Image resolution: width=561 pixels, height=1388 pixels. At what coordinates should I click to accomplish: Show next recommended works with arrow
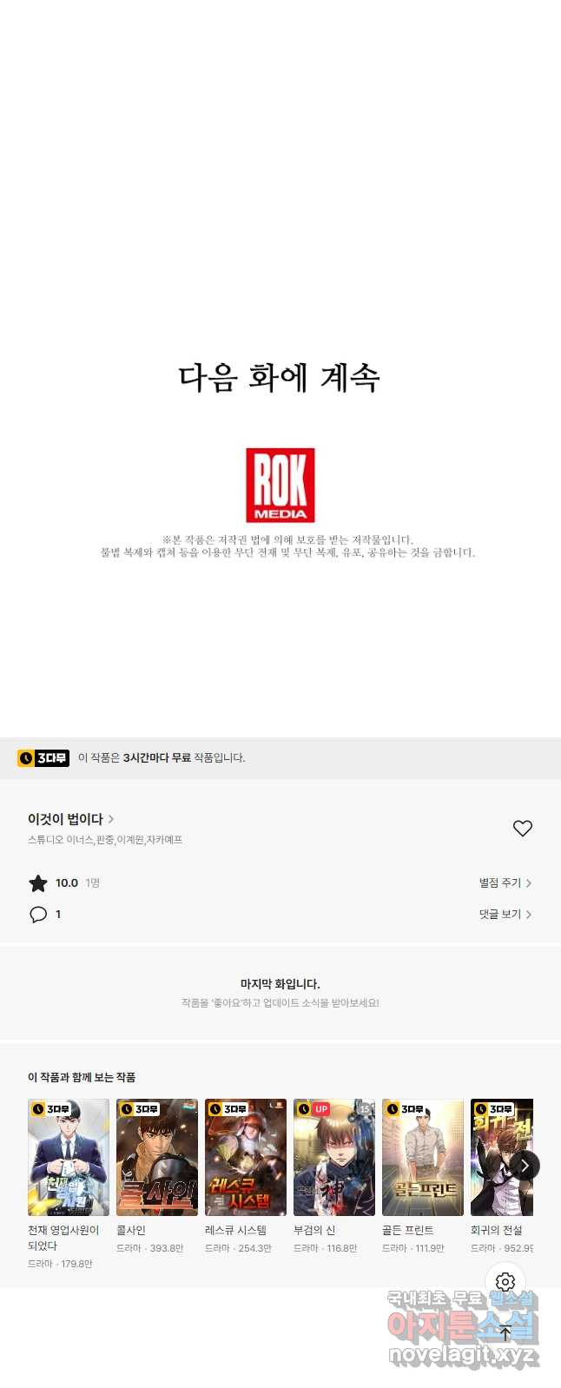(524, 1166)
